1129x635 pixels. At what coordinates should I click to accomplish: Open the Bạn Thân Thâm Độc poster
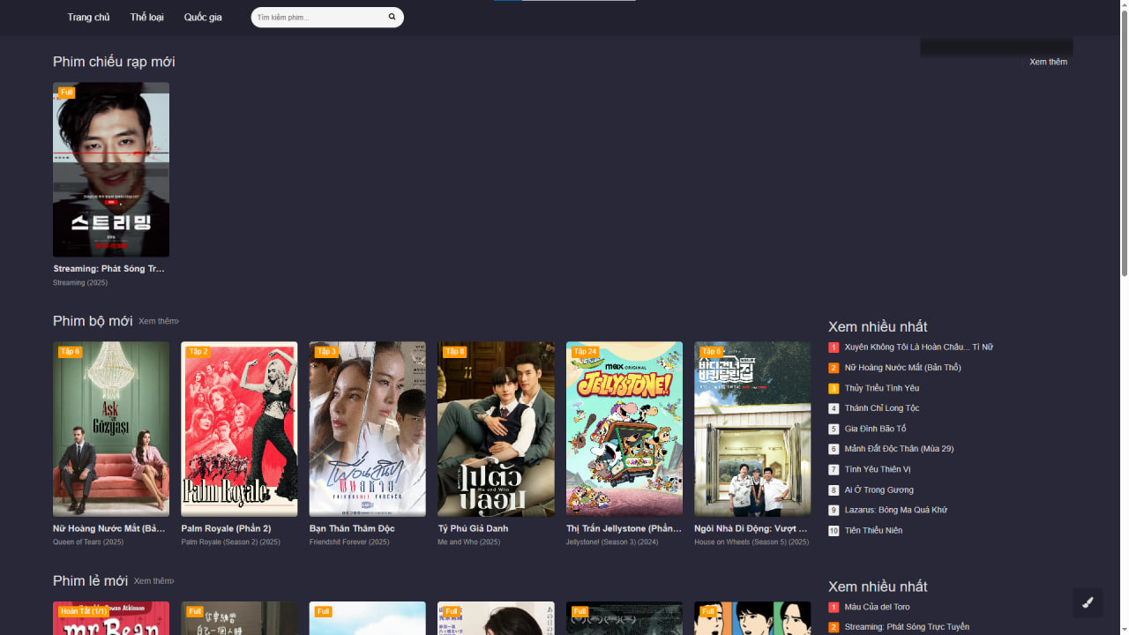click(367, 429)
